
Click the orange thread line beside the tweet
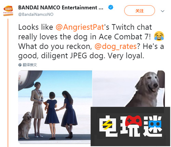8,83
